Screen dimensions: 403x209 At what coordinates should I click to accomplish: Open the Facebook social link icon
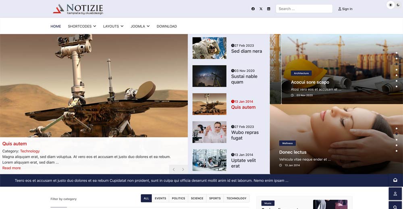coord(253,9)
